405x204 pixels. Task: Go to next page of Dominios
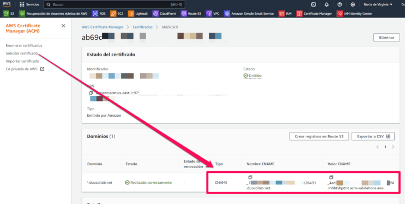pos(393,147)
